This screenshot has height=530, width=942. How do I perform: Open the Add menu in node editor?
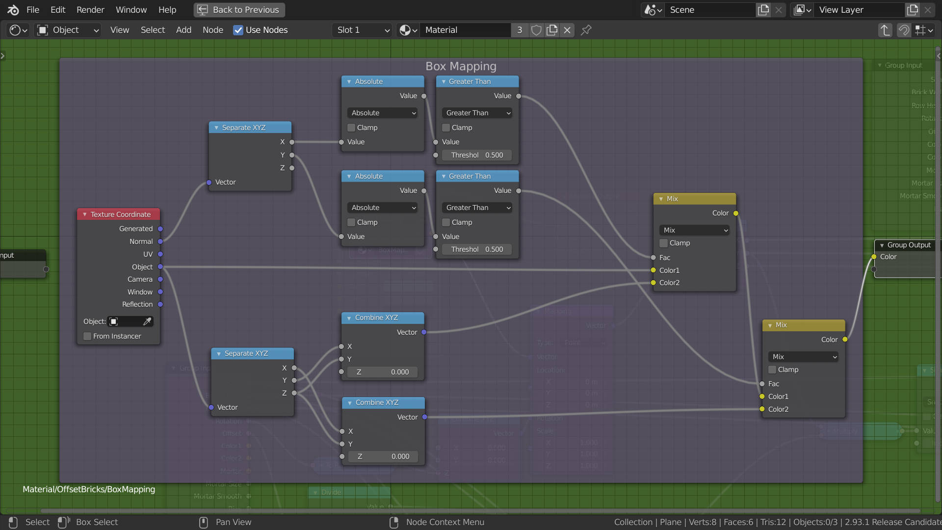click(183, 30)
